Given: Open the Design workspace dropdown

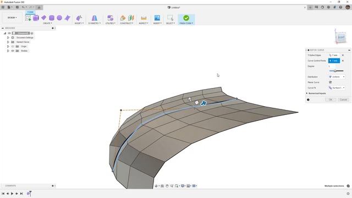Looking at the screenshot, I should tap(12, 18).
